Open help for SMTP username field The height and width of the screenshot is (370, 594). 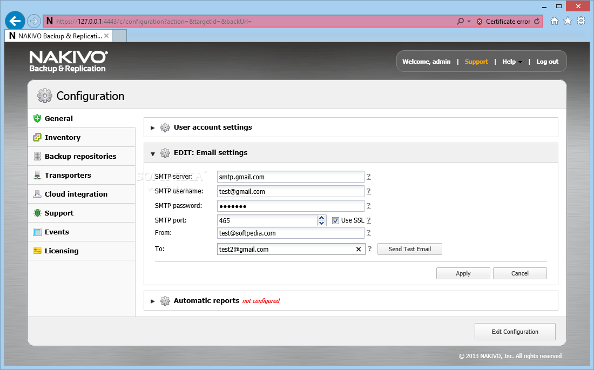coord(369,191)
